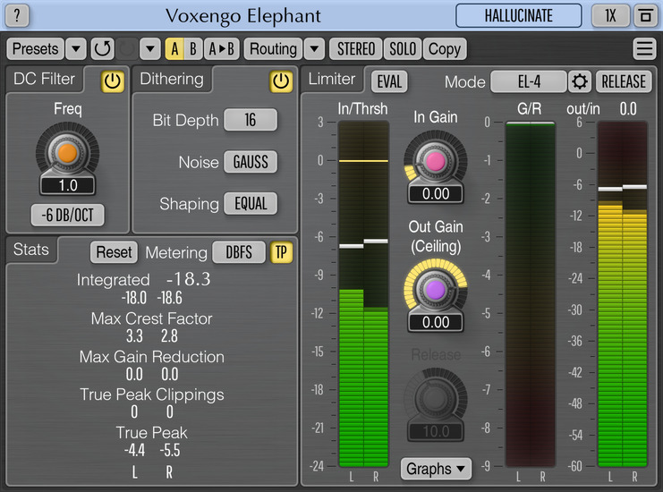Click the Routing button
This screenshot has width=663, height=492.
273,49
